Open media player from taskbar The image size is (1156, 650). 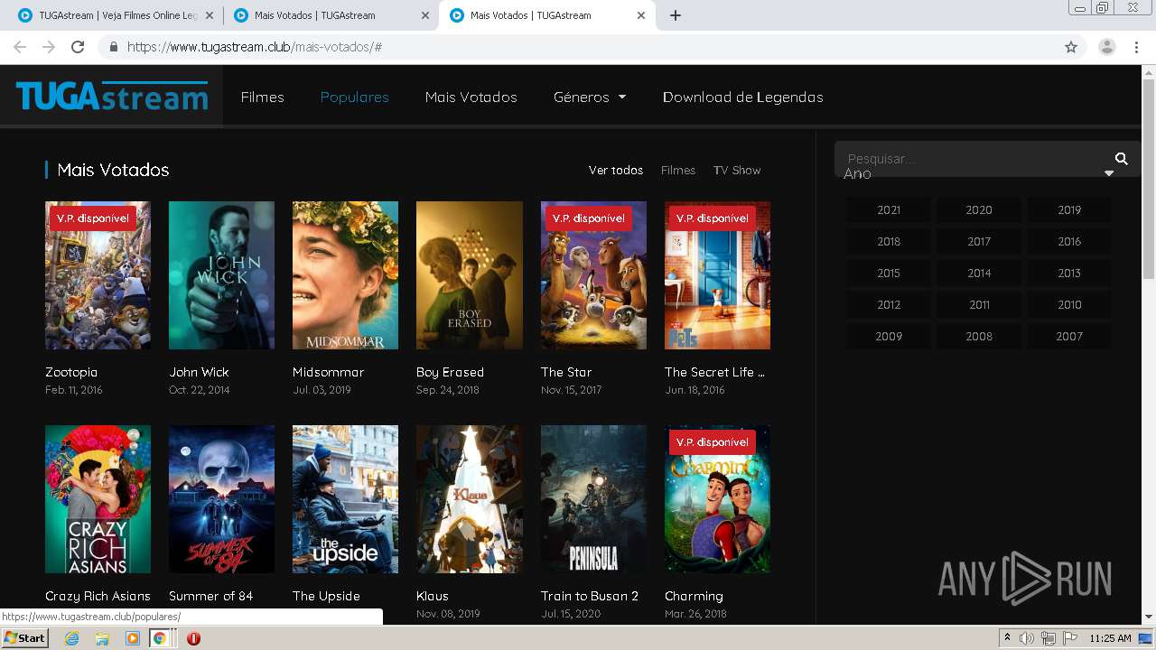point(132,638)
